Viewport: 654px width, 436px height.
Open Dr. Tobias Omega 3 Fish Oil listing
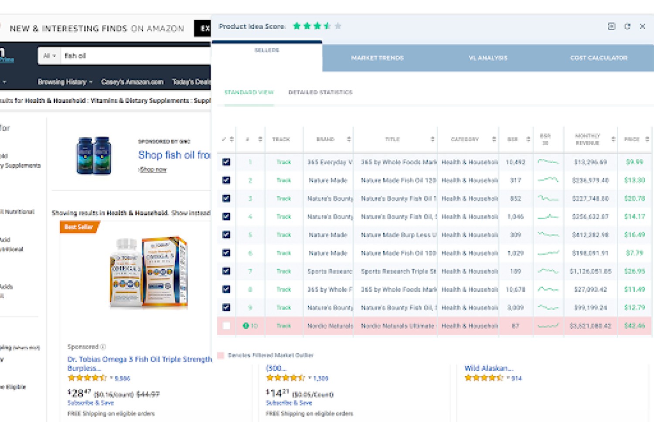click(x=140, y=364)
